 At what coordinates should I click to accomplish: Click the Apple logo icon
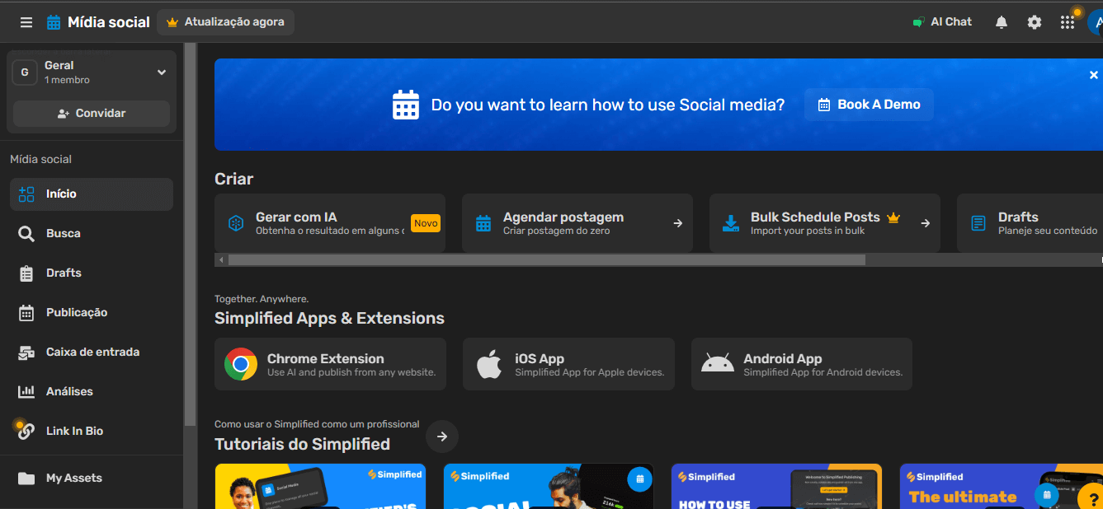(489, 364)
